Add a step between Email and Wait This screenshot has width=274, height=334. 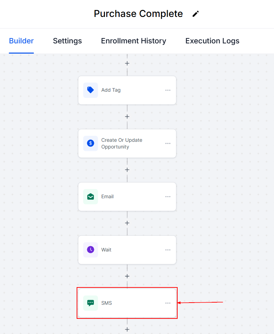[x=127, y=223]
